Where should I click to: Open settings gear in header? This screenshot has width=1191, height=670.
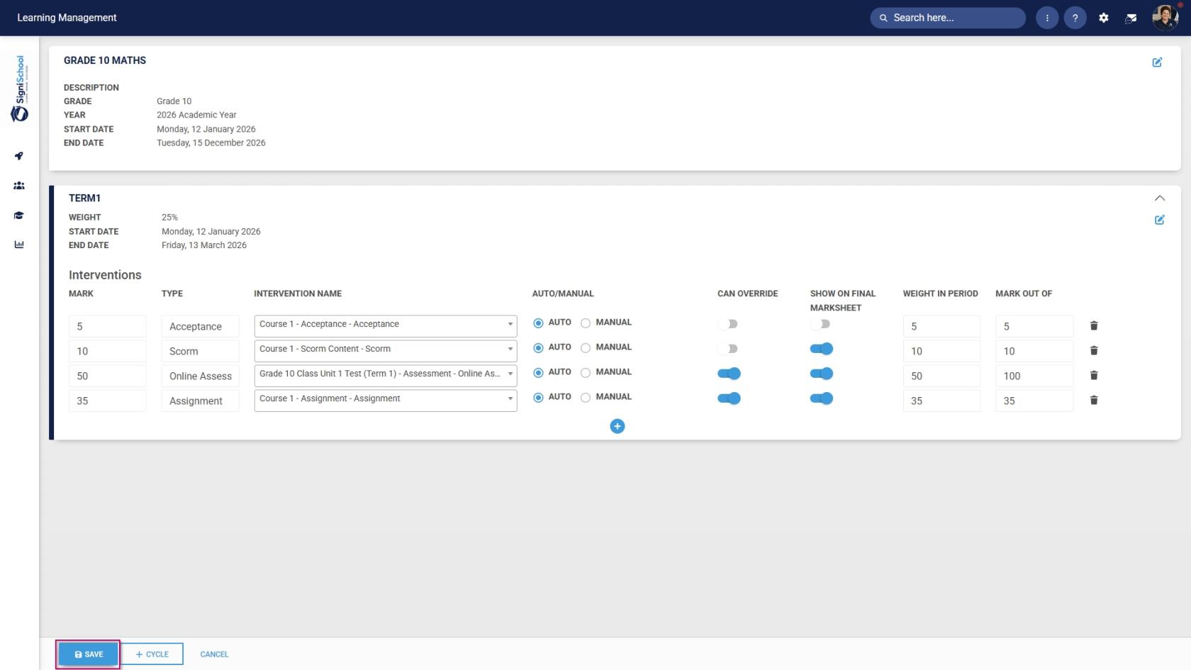click(x=1104, y=18)
